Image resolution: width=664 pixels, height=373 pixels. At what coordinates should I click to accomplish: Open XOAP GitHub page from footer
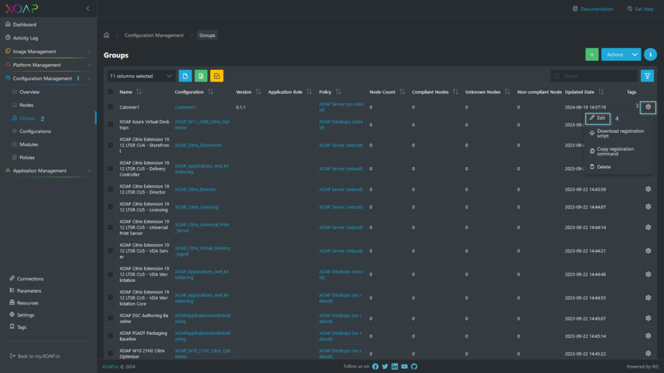tap(414, 367)
